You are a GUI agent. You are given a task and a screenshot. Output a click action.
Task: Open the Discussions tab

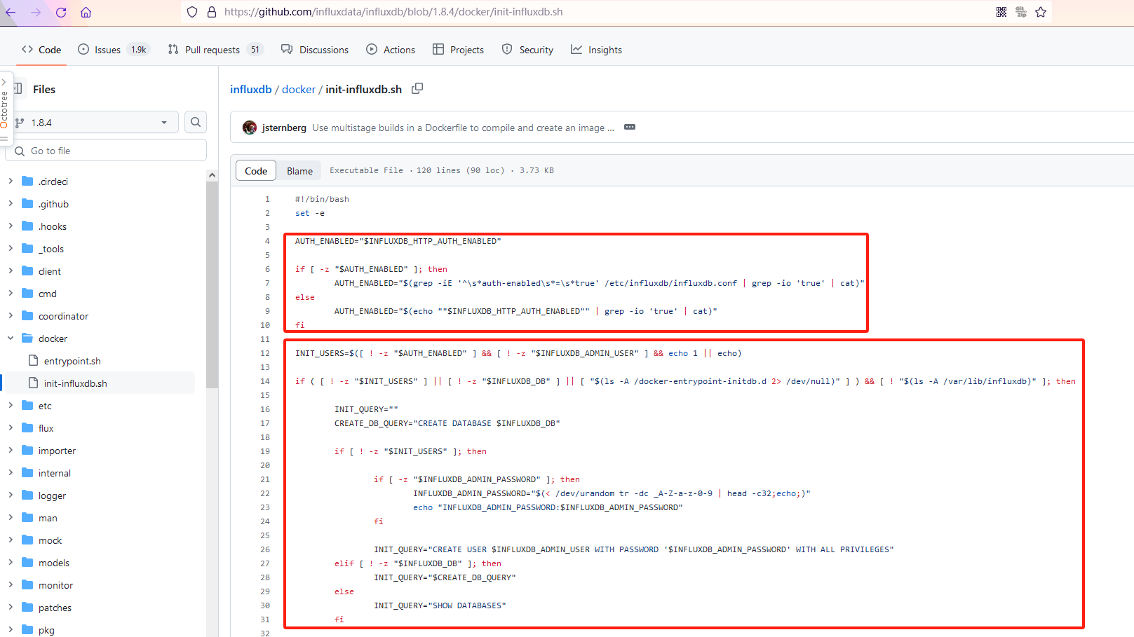pyautogui.click(x=314, y=50)
